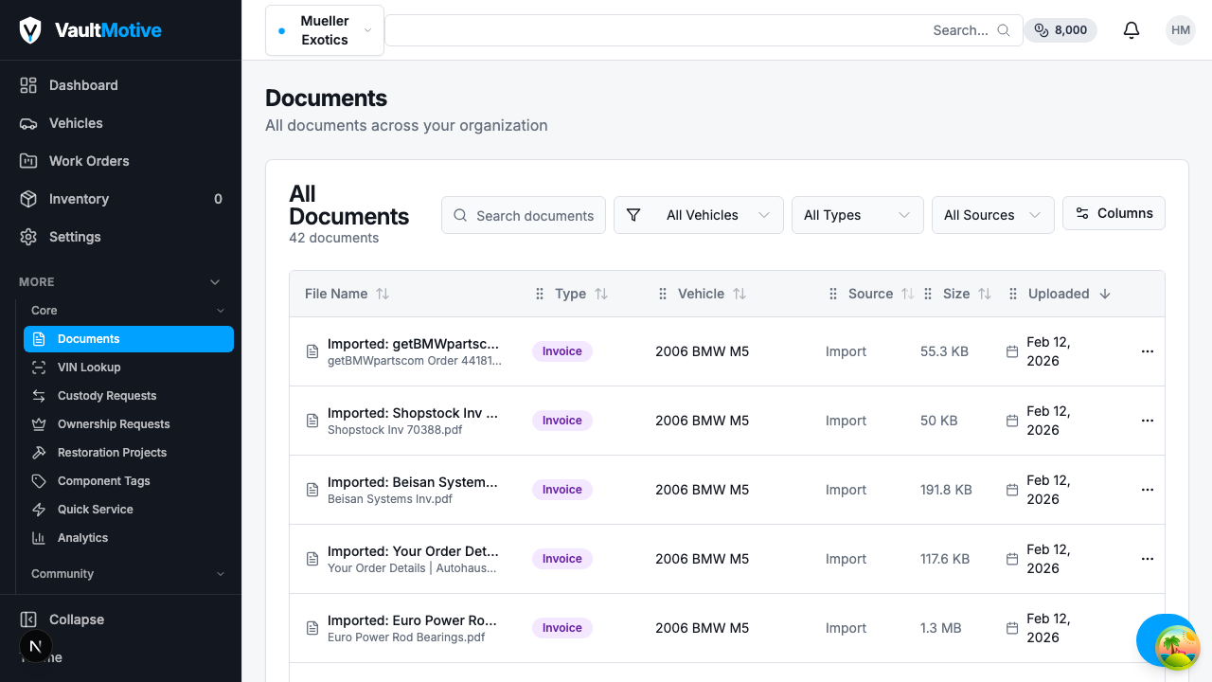Click 1.3 MB size value

pos(940,628)
